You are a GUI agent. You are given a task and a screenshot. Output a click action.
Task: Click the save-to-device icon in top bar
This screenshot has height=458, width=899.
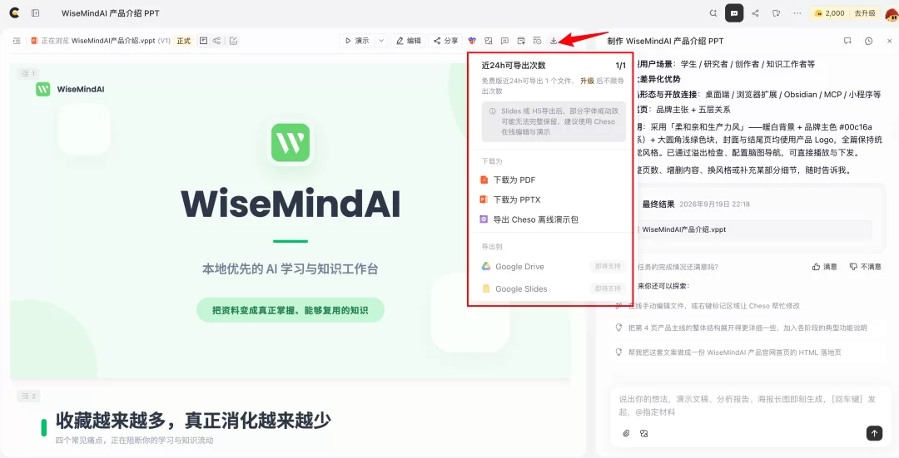point(777,12)
